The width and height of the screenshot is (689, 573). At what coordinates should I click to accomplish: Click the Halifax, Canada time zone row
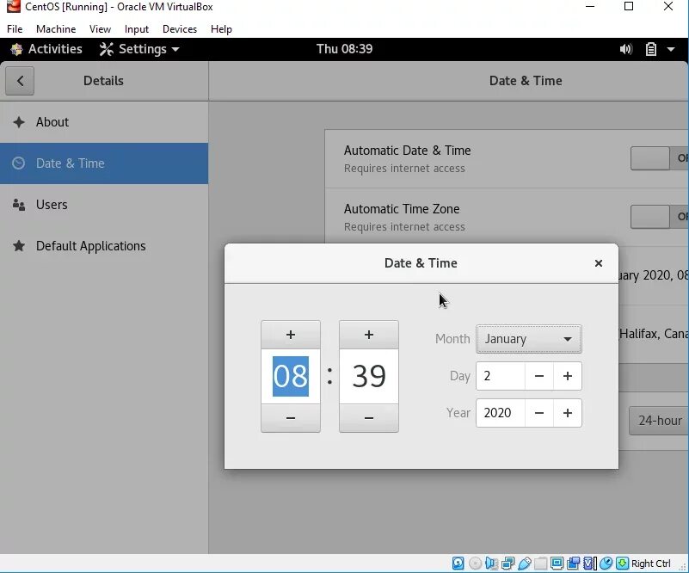pos(654,334)
